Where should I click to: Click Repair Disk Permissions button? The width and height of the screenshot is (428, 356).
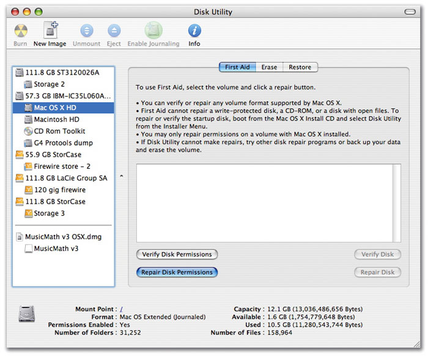(177, 272)
